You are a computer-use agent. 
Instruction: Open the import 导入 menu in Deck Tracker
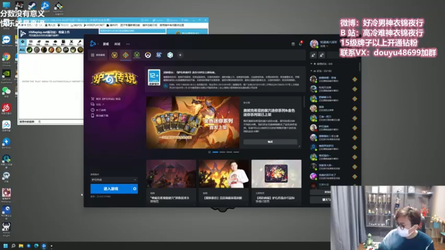pyautogui.click(x=50, y=25)
